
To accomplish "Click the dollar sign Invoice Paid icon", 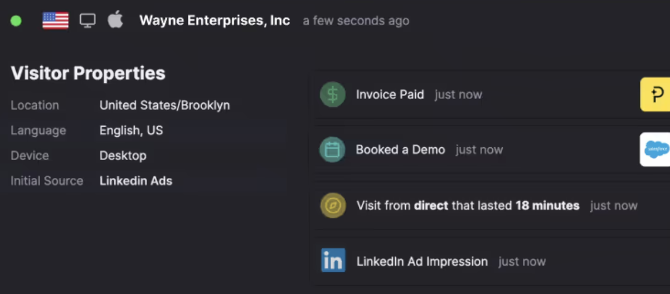I will click(333, 94).
